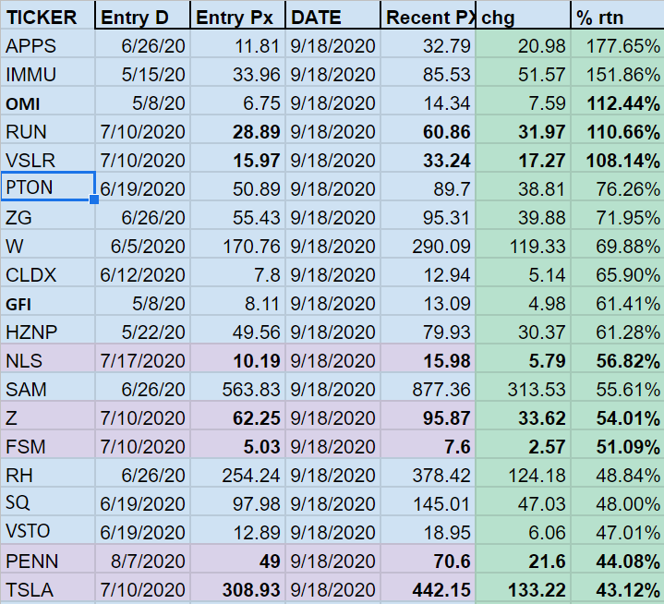
Task: Click the ZG ticker cell
Action: click(x=47, y=215)
